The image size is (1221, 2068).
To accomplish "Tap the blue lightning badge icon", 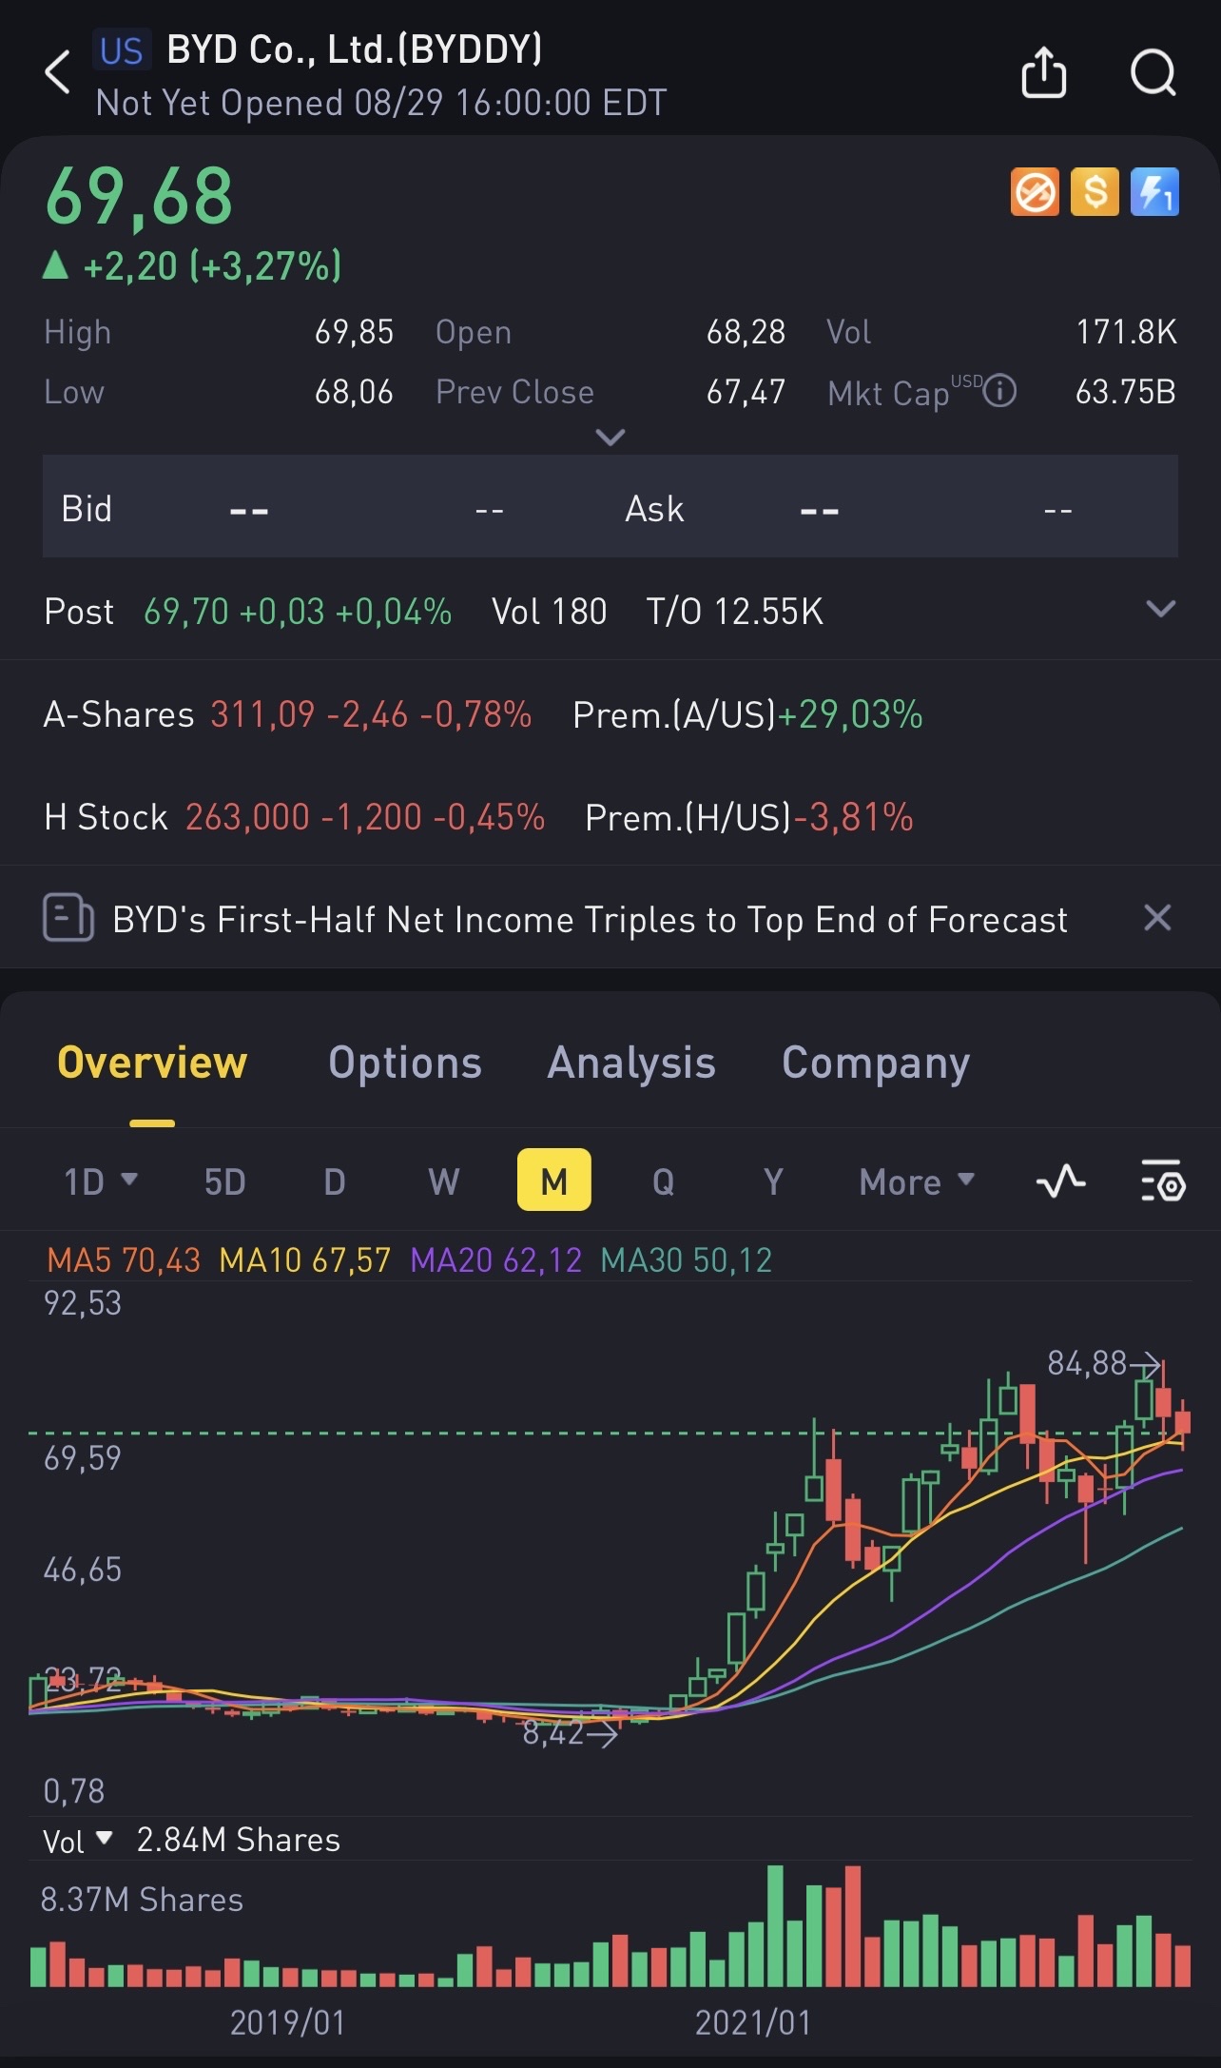I will 1154,192.
